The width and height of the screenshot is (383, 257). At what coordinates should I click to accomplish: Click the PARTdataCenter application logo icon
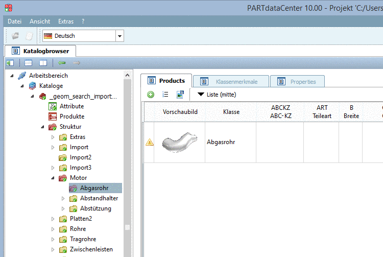coord(8,8)
